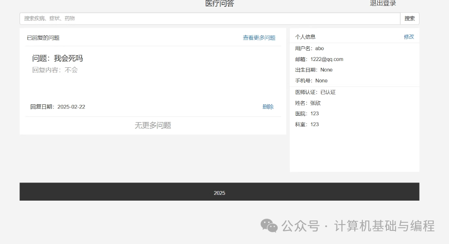
Task: Click the 无更多问题 message
Action: (153, 125)
